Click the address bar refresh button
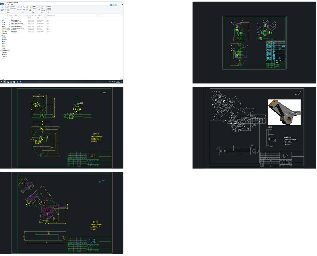 pos(99,15)
